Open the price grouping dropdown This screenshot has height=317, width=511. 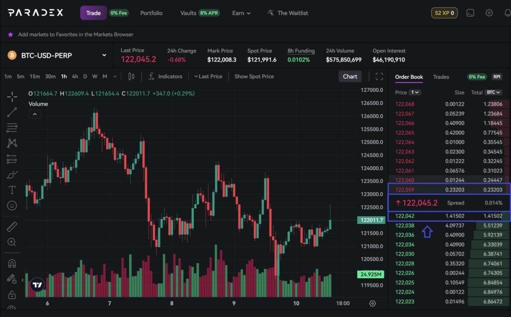click(415, 92)
